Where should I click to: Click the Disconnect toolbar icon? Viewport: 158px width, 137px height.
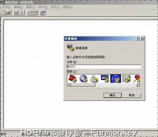tap(22, 13)
